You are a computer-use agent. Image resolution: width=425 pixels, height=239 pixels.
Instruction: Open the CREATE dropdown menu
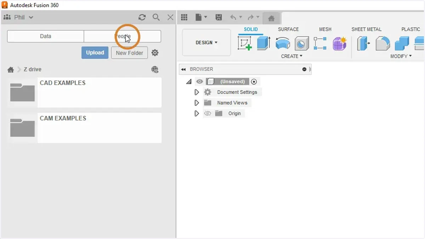[x=292, y=56]
